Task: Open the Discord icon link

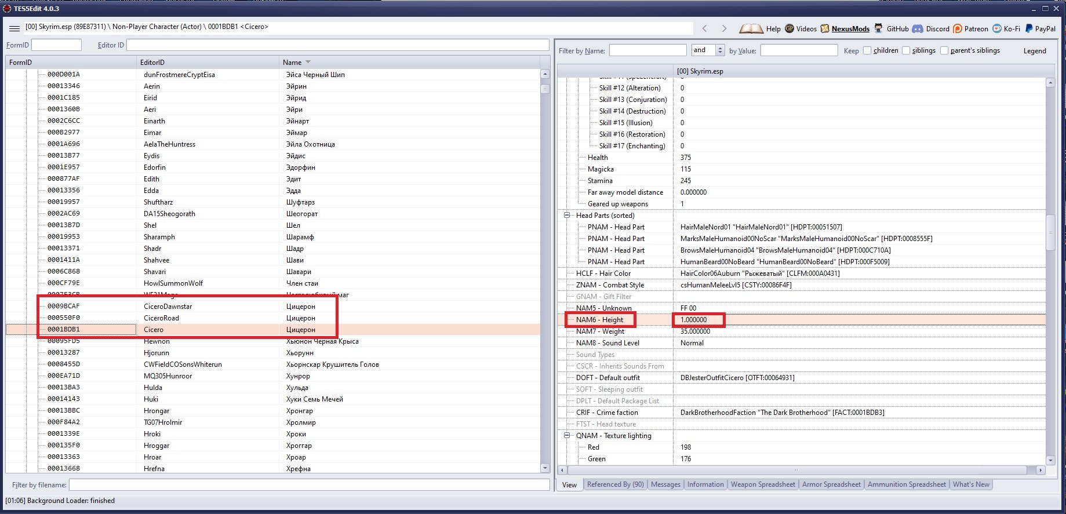Action: pos(918,28)
